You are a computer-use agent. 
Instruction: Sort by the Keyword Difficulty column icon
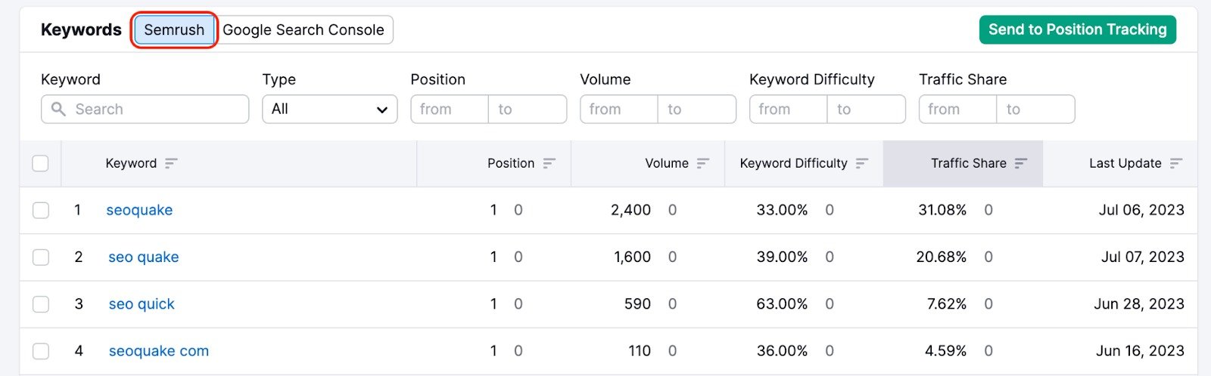tap(861, 163)
